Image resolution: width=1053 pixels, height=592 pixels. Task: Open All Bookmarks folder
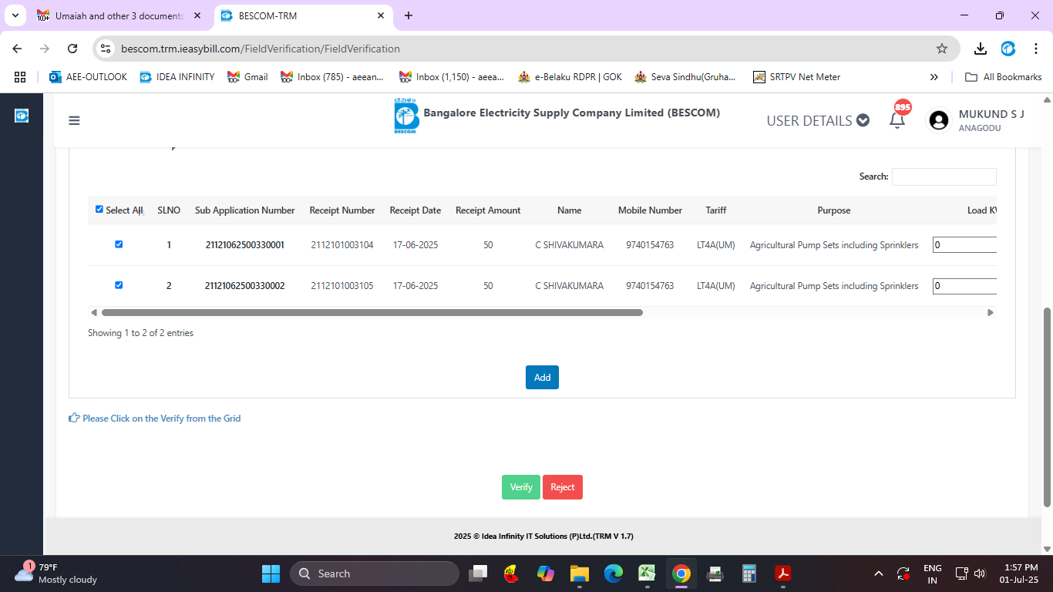(1004, 77)
